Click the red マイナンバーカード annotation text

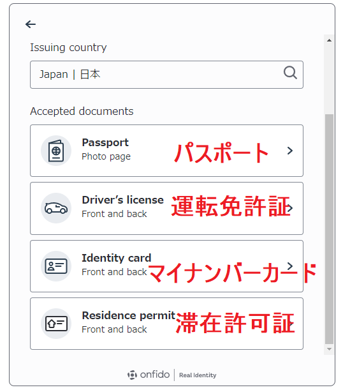pos(232,273)
